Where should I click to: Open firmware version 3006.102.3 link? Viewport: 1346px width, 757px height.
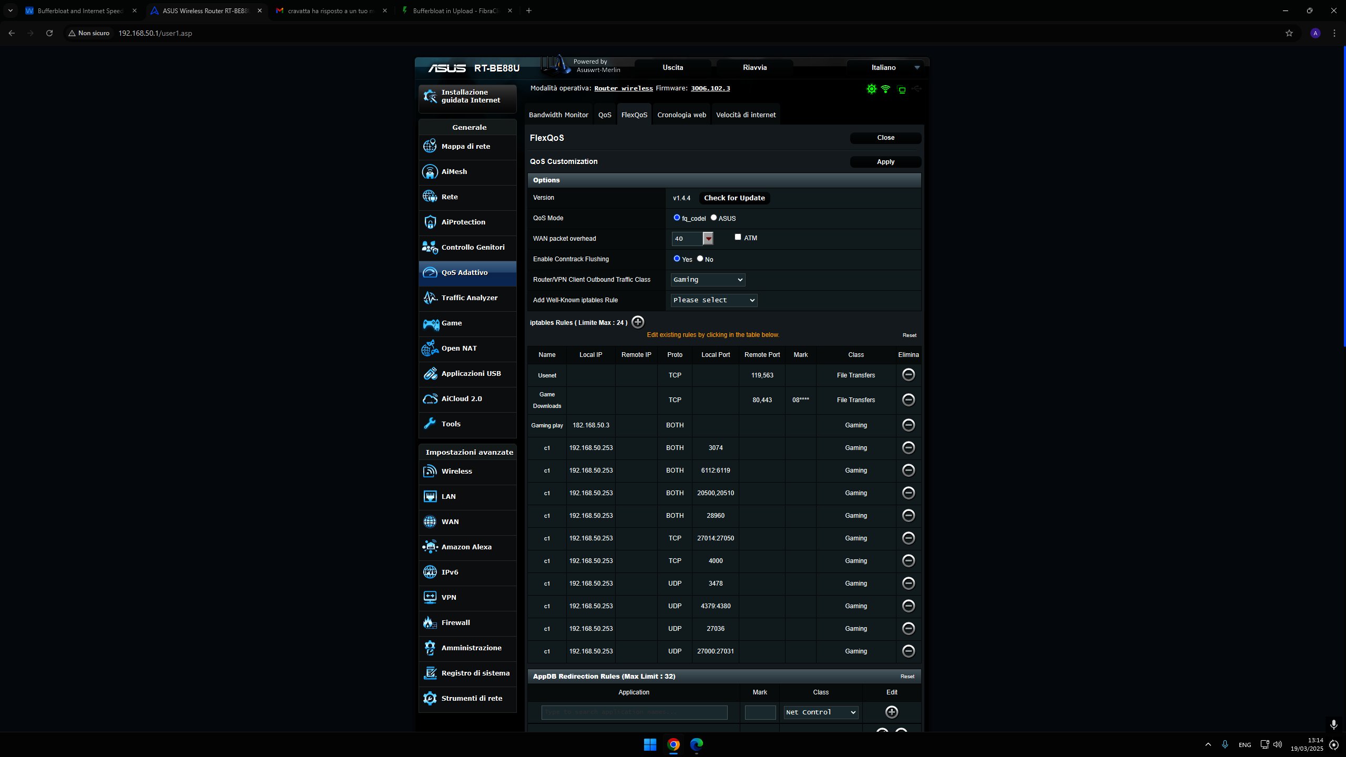click(710, 88)
